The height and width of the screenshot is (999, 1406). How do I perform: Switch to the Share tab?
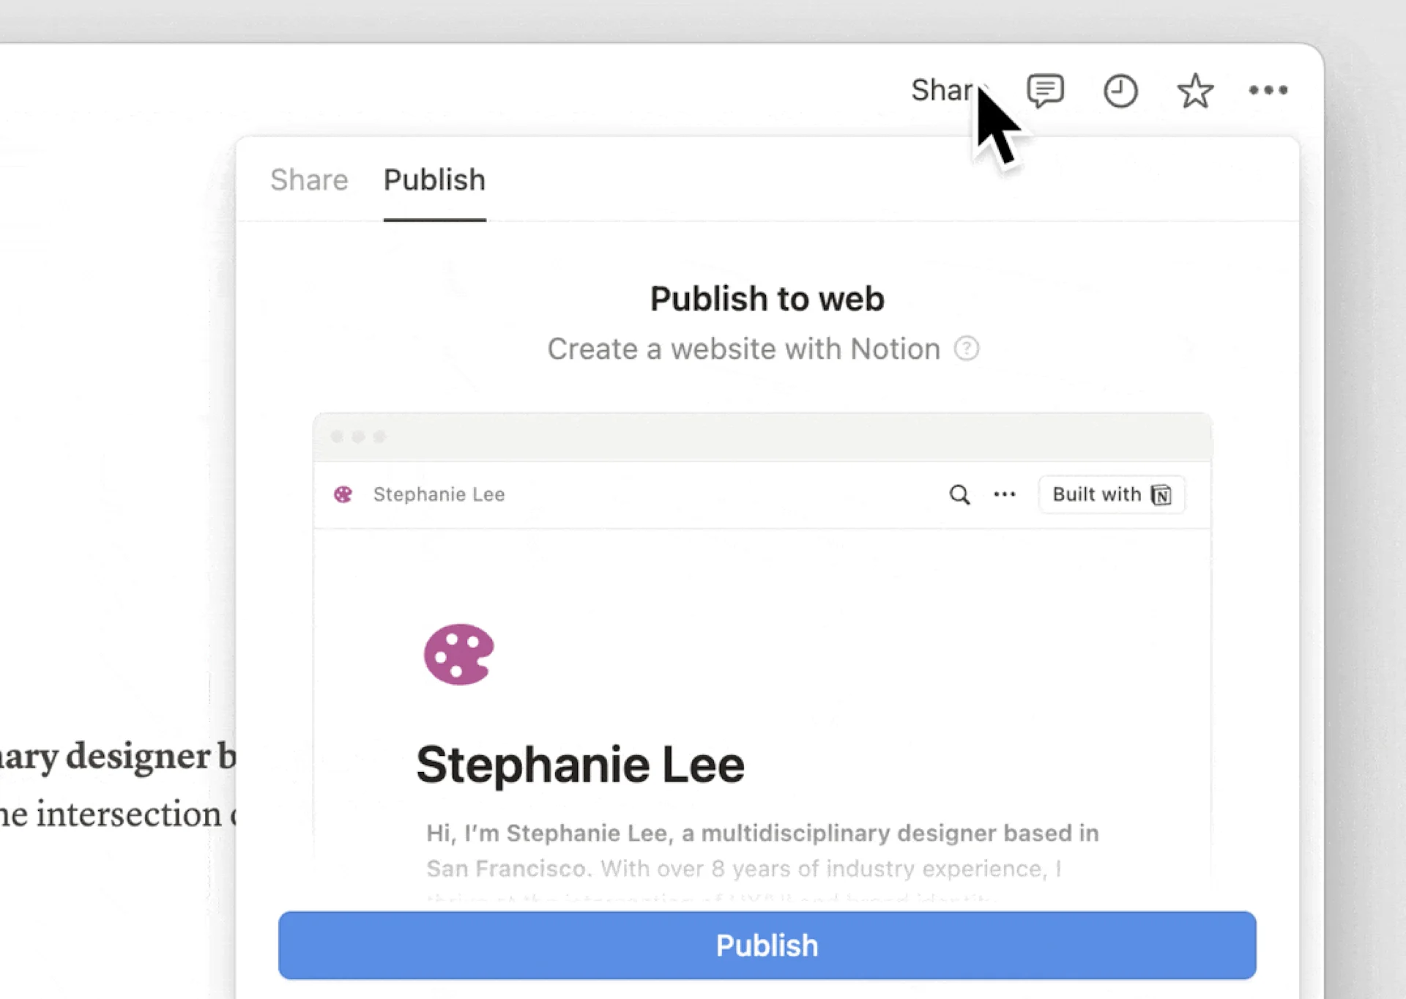[308, 180]
